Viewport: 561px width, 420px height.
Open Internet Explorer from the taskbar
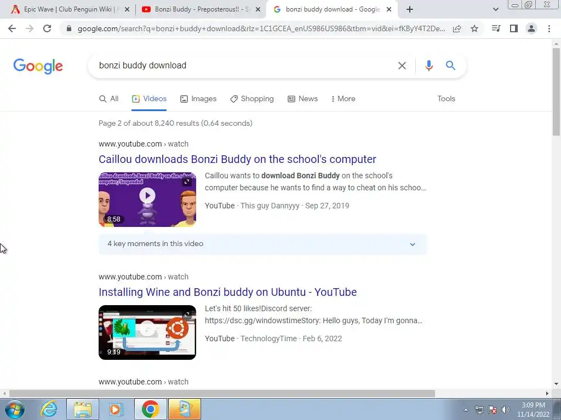(49, 409)
